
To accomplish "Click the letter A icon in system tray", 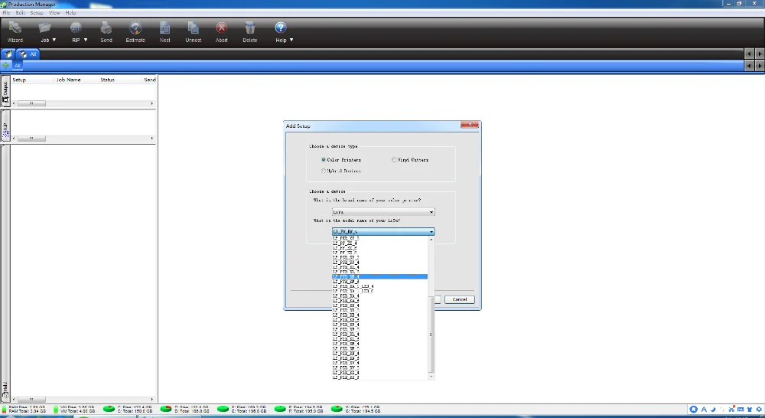I will [704, 410].
